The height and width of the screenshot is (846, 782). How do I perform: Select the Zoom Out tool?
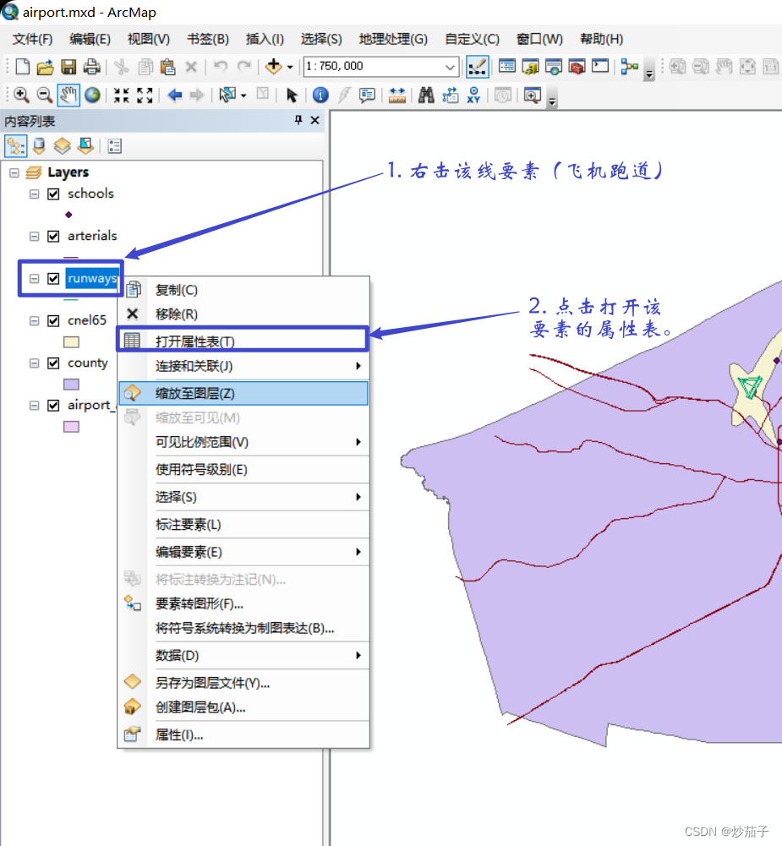[x=44, y=96]
